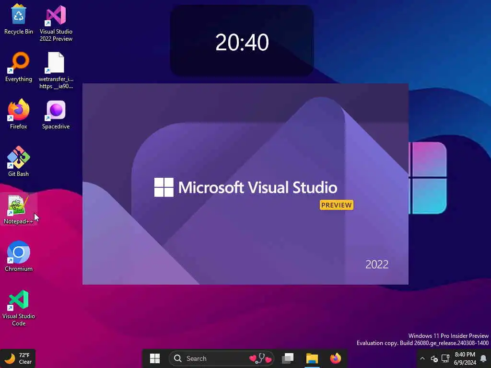Open the Windows Start menu

tap(155, 358)
